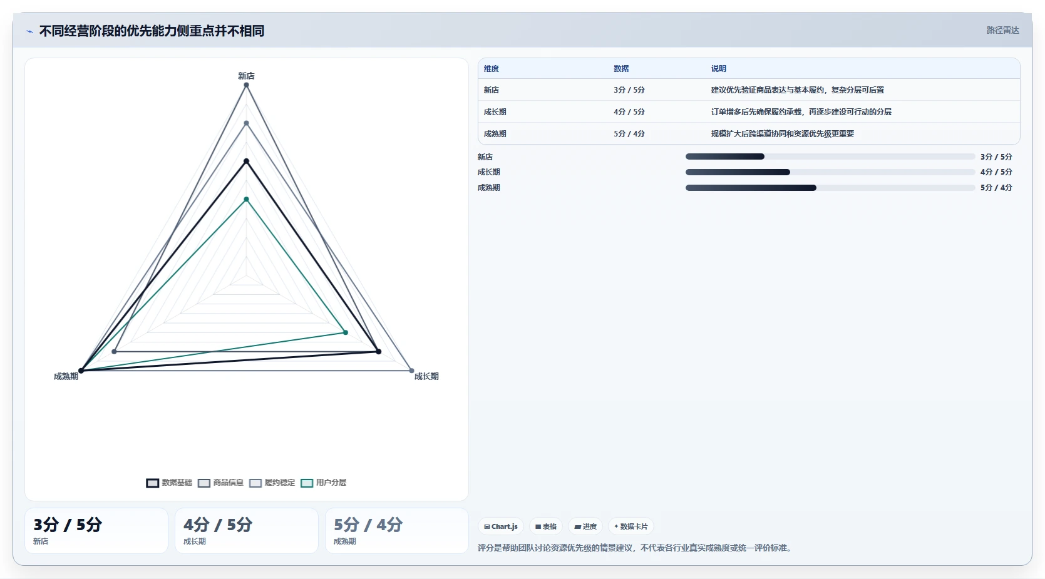Image resolution: width=1045 pixels, height=579 pixels.
Task: Click the 数据卡片 chip
Action: pos(631,526)
